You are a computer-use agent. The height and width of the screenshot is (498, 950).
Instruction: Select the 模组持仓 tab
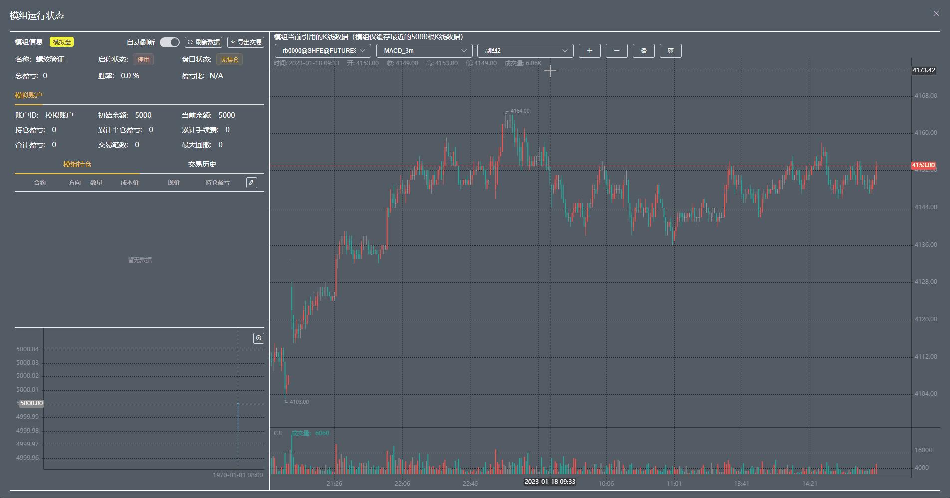pos(77,164)
